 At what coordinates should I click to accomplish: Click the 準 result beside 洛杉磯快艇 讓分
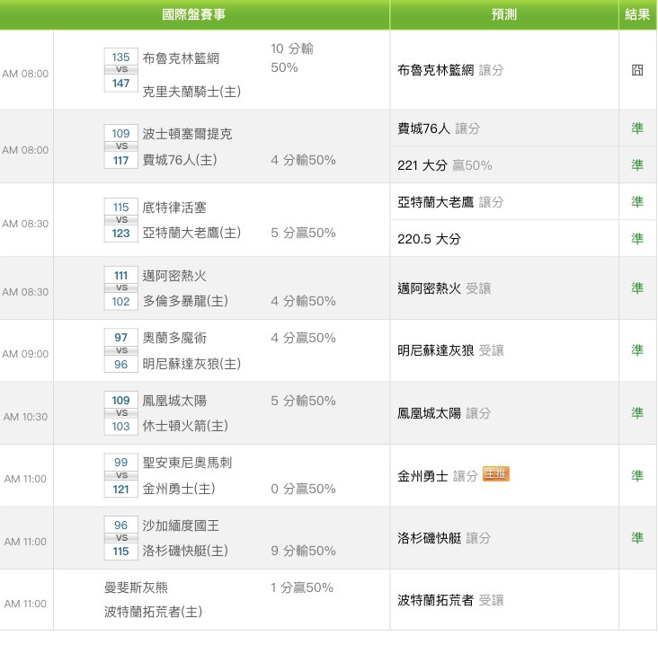637,537
